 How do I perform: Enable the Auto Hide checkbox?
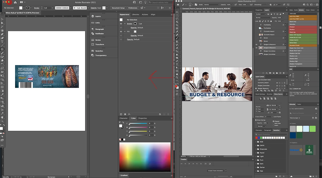pyautogui.click(x=273, y=123)
